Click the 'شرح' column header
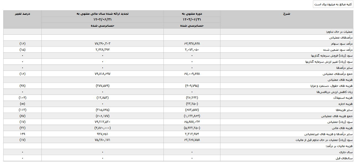 point(287,14)
